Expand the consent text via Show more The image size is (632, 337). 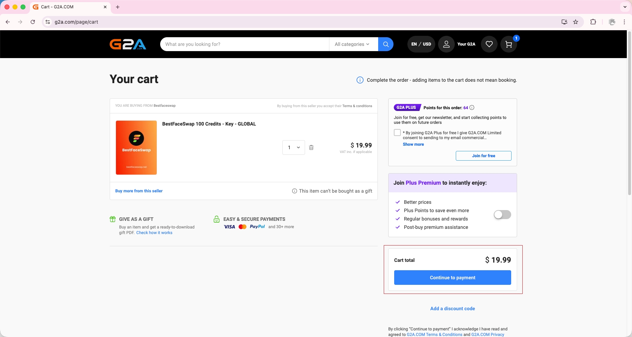[413, 144]
